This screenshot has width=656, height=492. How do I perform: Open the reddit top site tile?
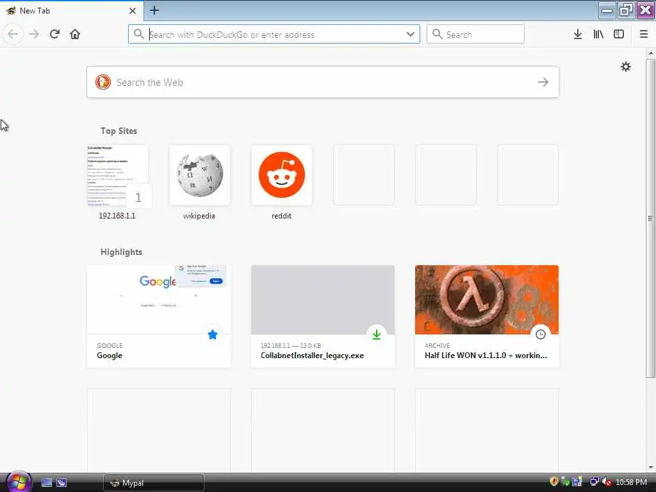pos(282,176)
